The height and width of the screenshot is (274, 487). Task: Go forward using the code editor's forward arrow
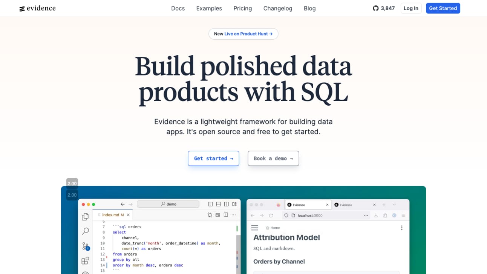coord(130,204)
